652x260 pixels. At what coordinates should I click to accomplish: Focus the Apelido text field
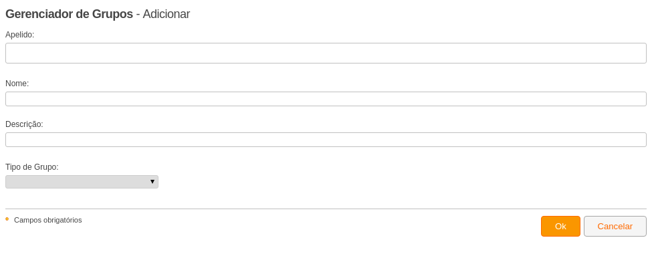click(x=326, y=53)
